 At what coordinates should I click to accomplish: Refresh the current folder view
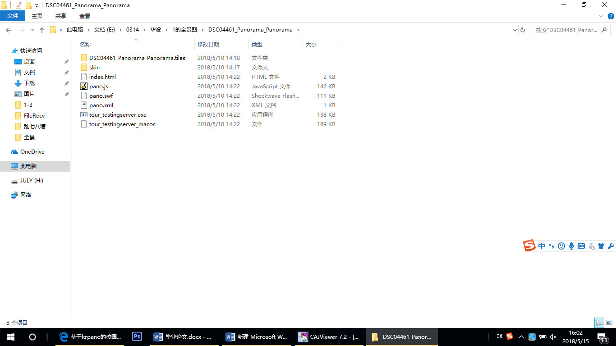523,30
